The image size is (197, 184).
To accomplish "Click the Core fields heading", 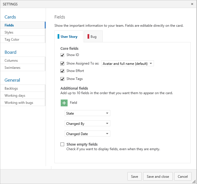I will (x=69, y=49).
